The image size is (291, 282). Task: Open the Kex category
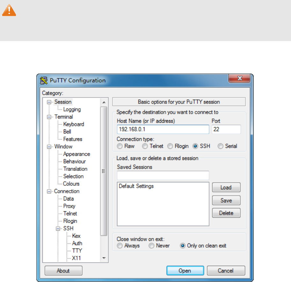[x=76, y=236]
